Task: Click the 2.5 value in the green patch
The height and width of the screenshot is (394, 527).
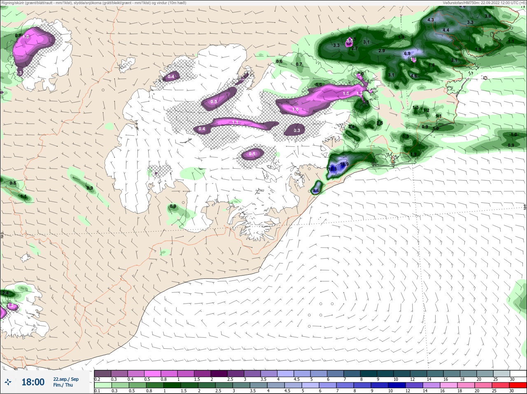Action: (380, 123)
